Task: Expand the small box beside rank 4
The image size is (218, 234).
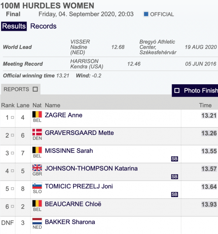Action: pos(12,171)
